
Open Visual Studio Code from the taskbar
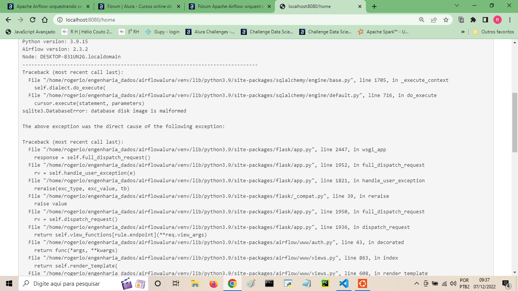click(x=344, y=283)
